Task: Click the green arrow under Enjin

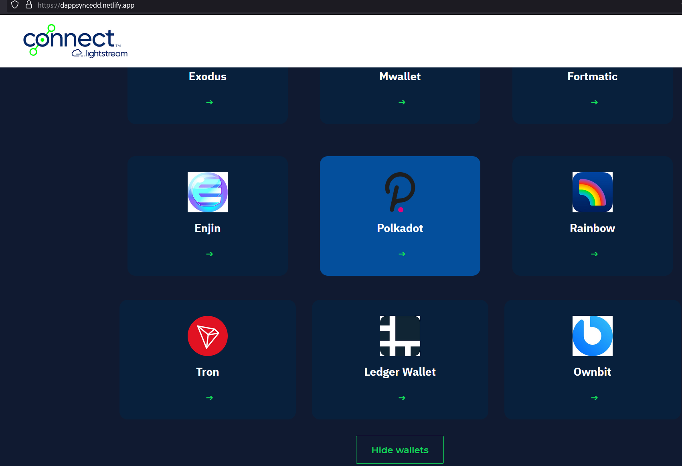Action: point(209,254)
